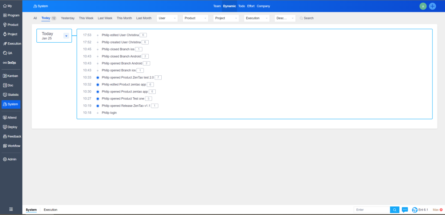This screenshot has width=445, height=215.
Task: Click the blue plus create button
Action: (x=432, y=6)
